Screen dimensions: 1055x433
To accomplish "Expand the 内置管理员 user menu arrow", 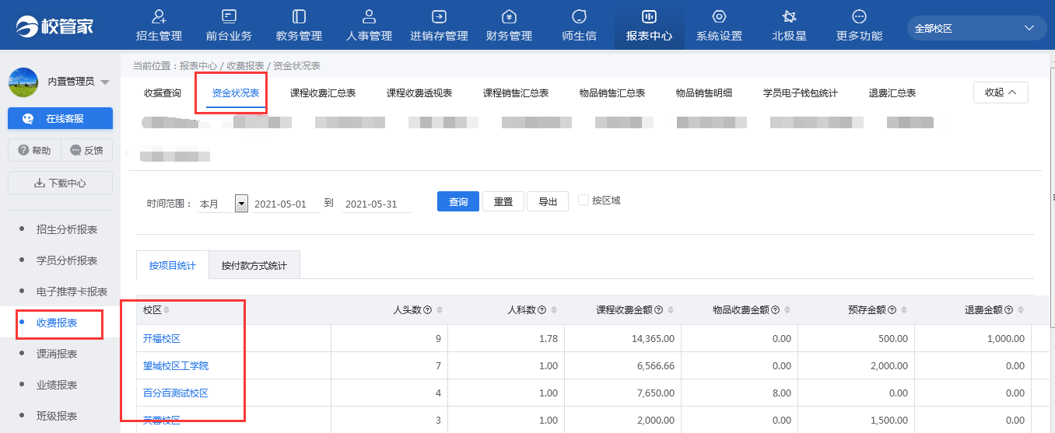I will [105, 82].
